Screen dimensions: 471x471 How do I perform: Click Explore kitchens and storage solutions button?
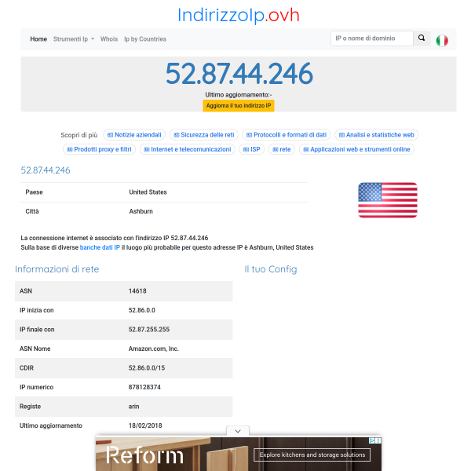point(312,455)
